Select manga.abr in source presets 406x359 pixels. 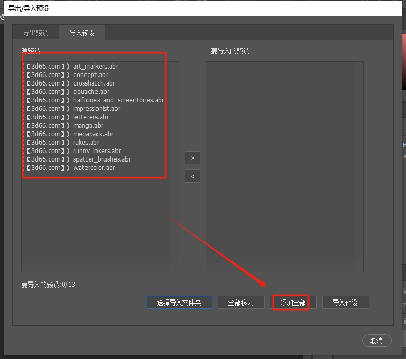click(x=88, y=126)
